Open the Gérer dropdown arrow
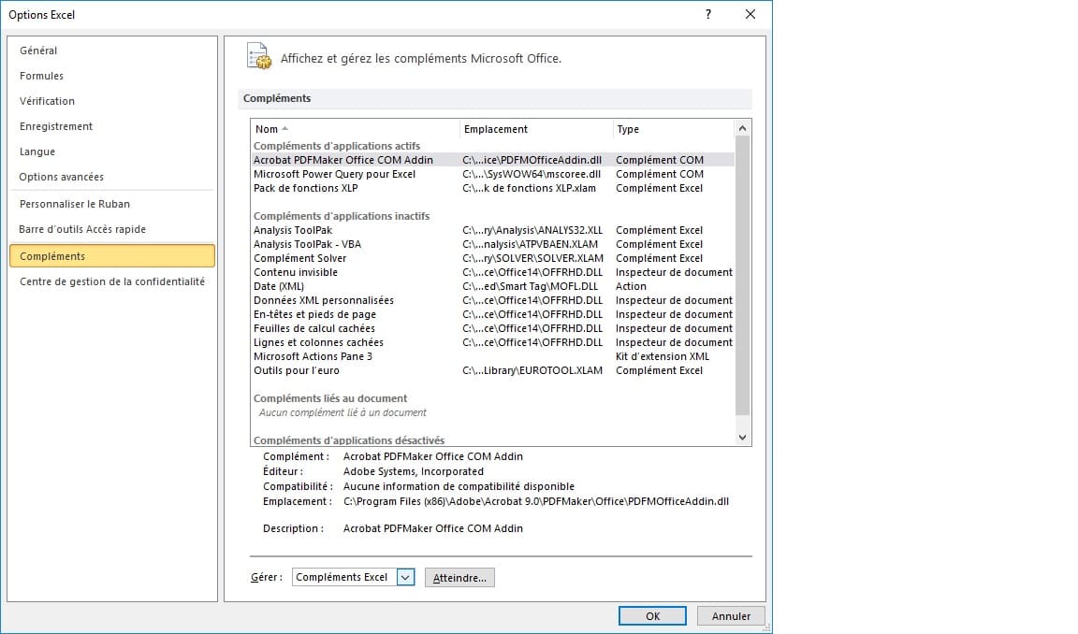The image size is (1078, 634). tap(405, 578)
